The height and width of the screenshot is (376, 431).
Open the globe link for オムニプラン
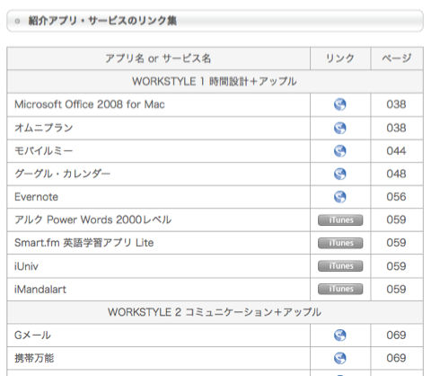coord(339,128)
